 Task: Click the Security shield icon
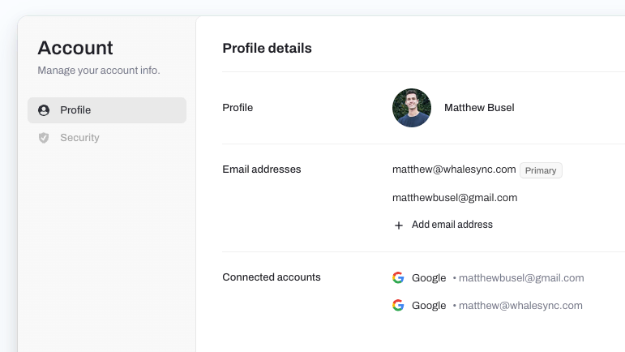click(44, 138)
